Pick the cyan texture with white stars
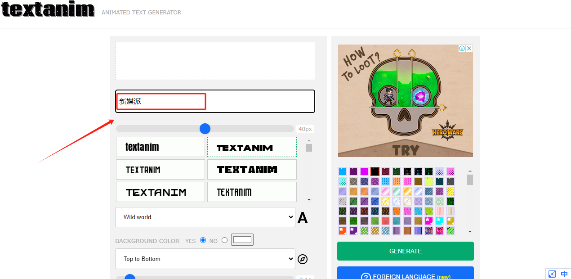 (x=440, y=221)
